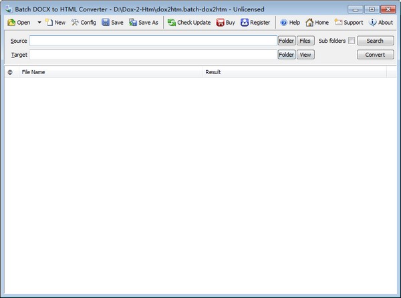Open the Support toolbar item

[x=348, y=22]
